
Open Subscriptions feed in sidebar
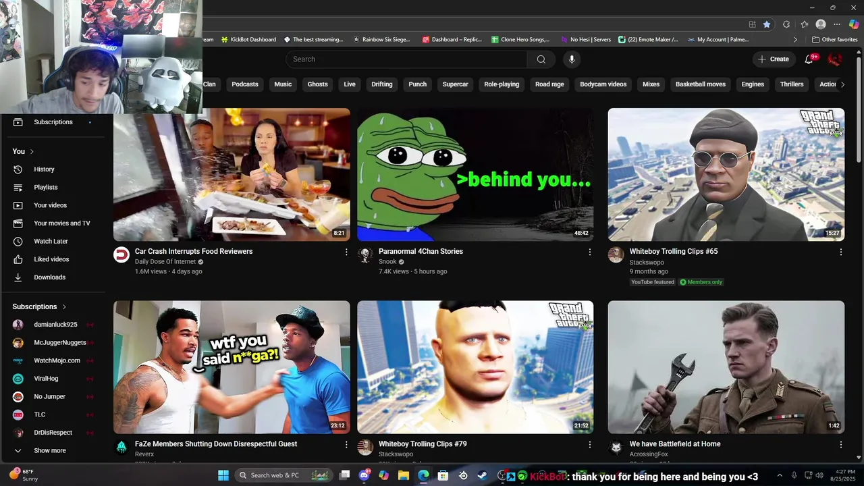tap(53, 122)
